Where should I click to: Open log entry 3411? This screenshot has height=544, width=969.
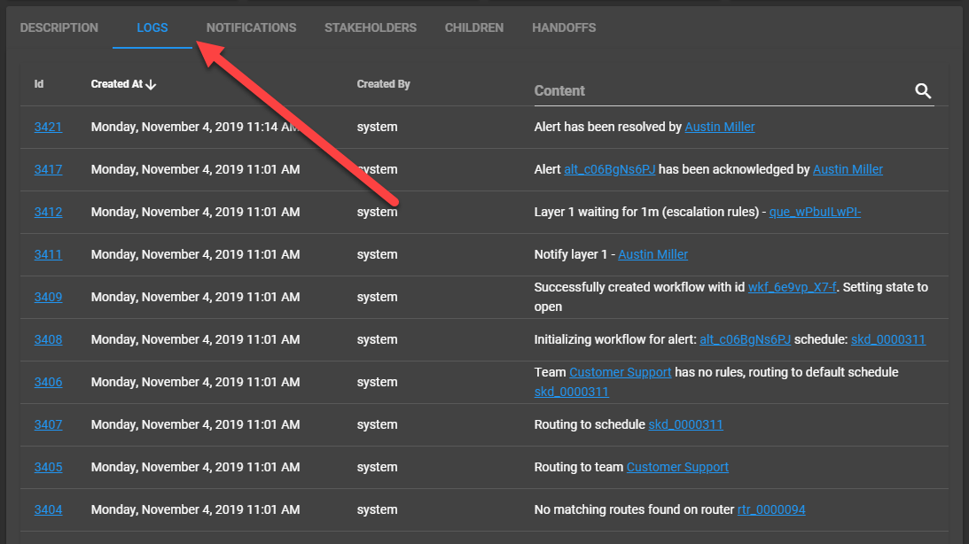coord(48,255)
